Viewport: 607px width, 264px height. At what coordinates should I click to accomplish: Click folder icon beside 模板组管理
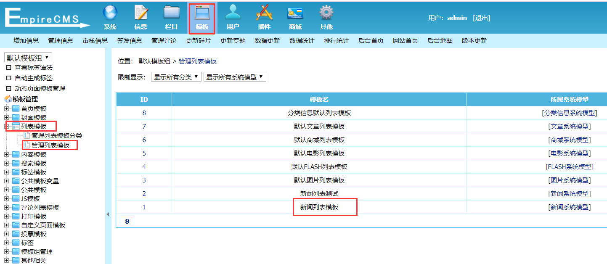pyautogui.click(x=16, y=251)
